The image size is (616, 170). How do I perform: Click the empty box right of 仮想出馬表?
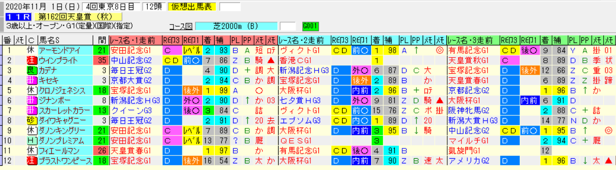(x=229, y=7)
